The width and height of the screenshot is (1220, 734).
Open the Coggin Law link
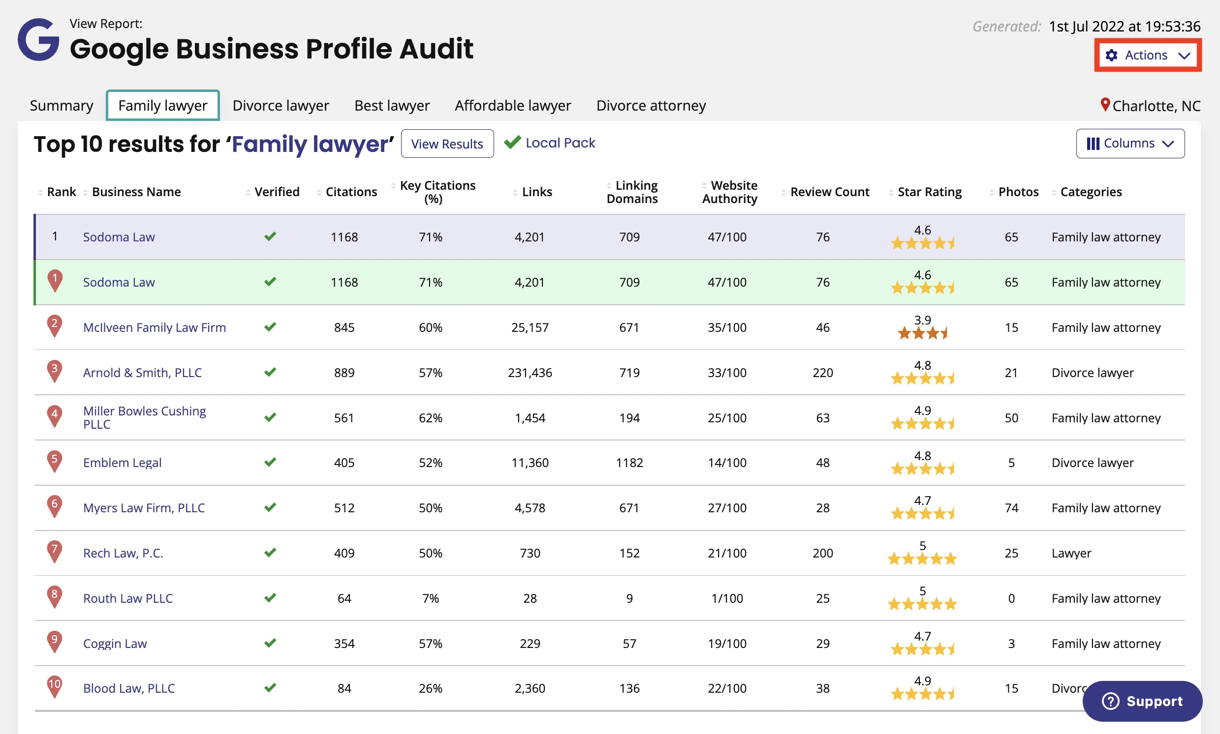115,644
